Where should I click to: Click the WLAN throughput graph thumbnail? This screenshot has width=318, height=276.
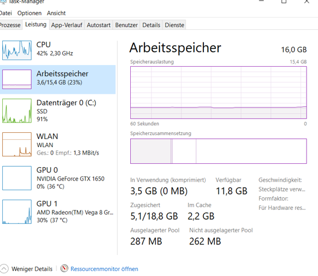(x=17, y=144)
